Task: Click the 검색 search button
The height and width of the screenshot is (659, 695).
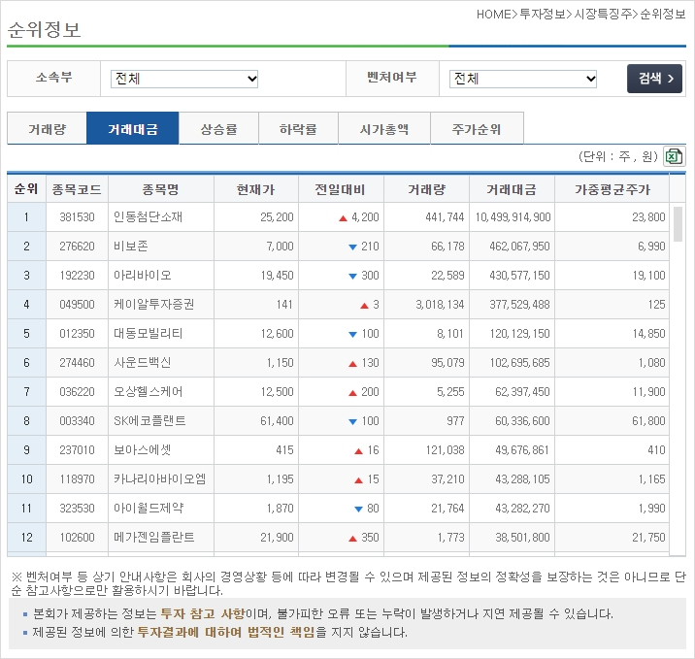Action: 654,79
